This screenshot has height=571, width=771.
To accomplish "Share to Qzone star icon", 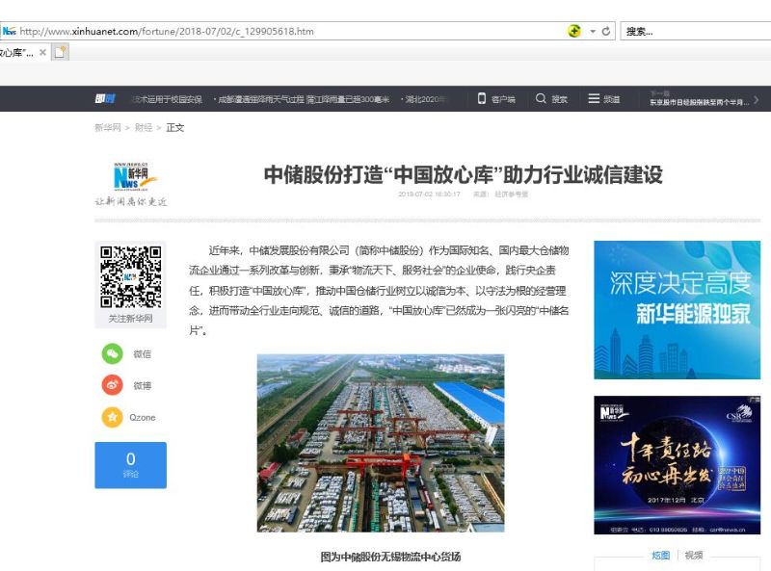I will click(x=112, y=417).
